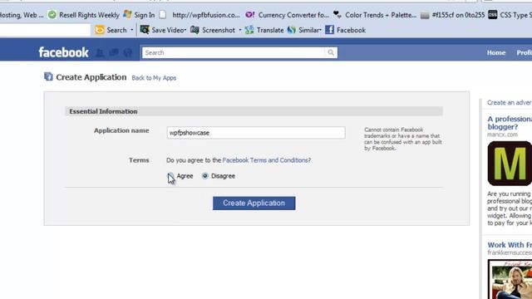The image size is (532, 299).
Task: Open Facebook notifications globe icon
Action: (128, 52)
